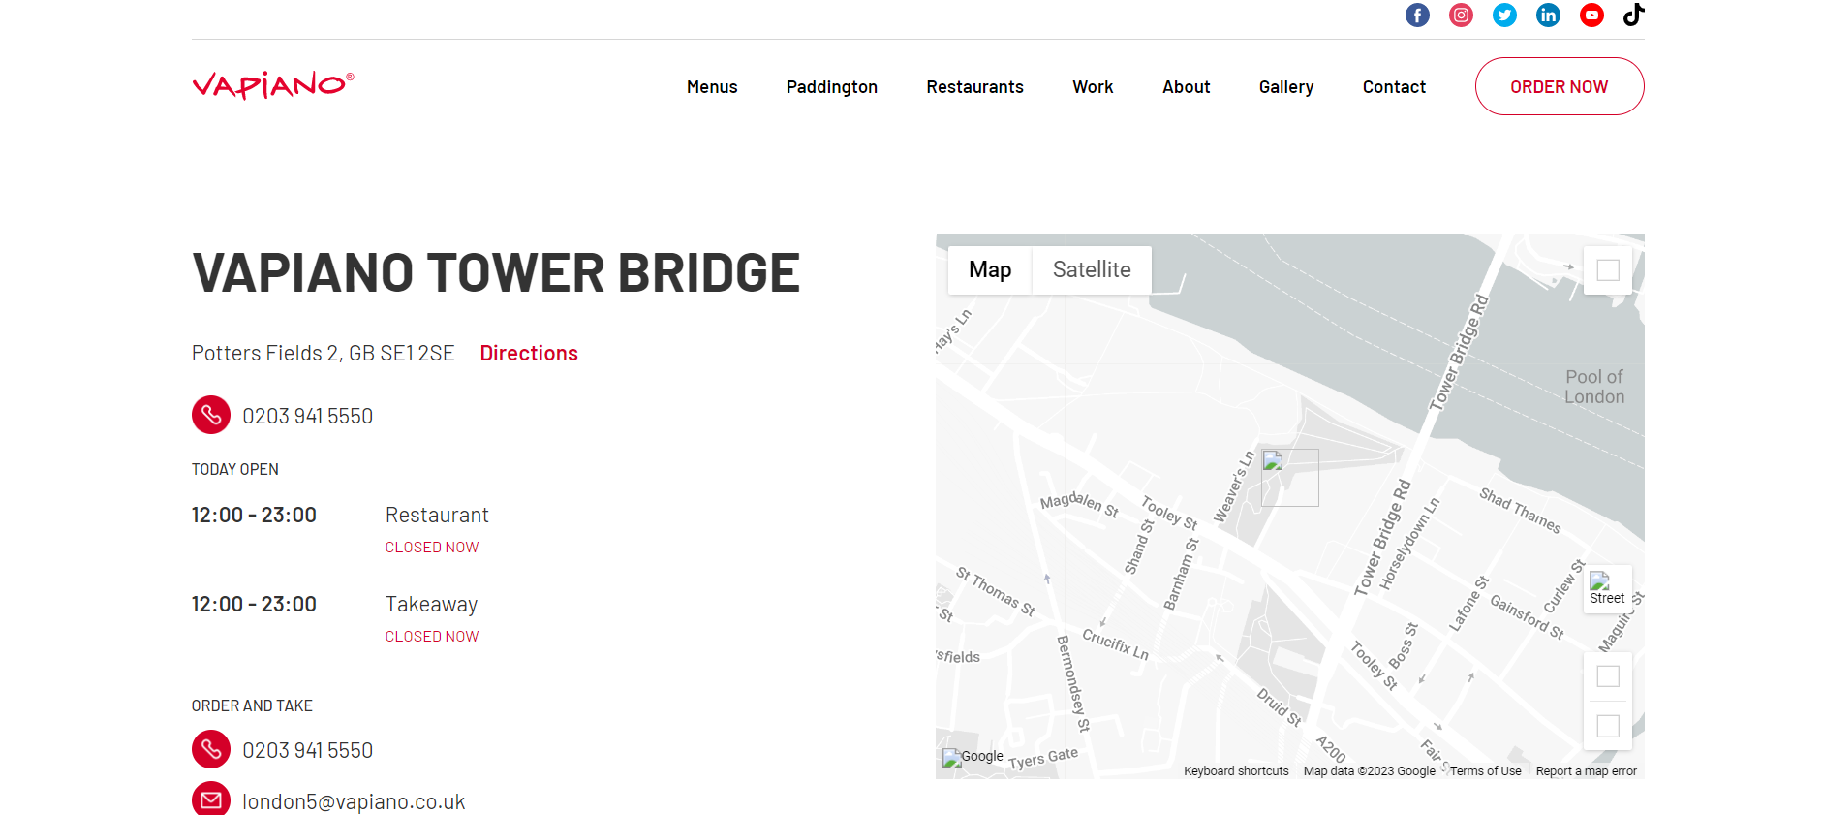
Task: Toggle fullscreen map view
Action: point(1608,270)
